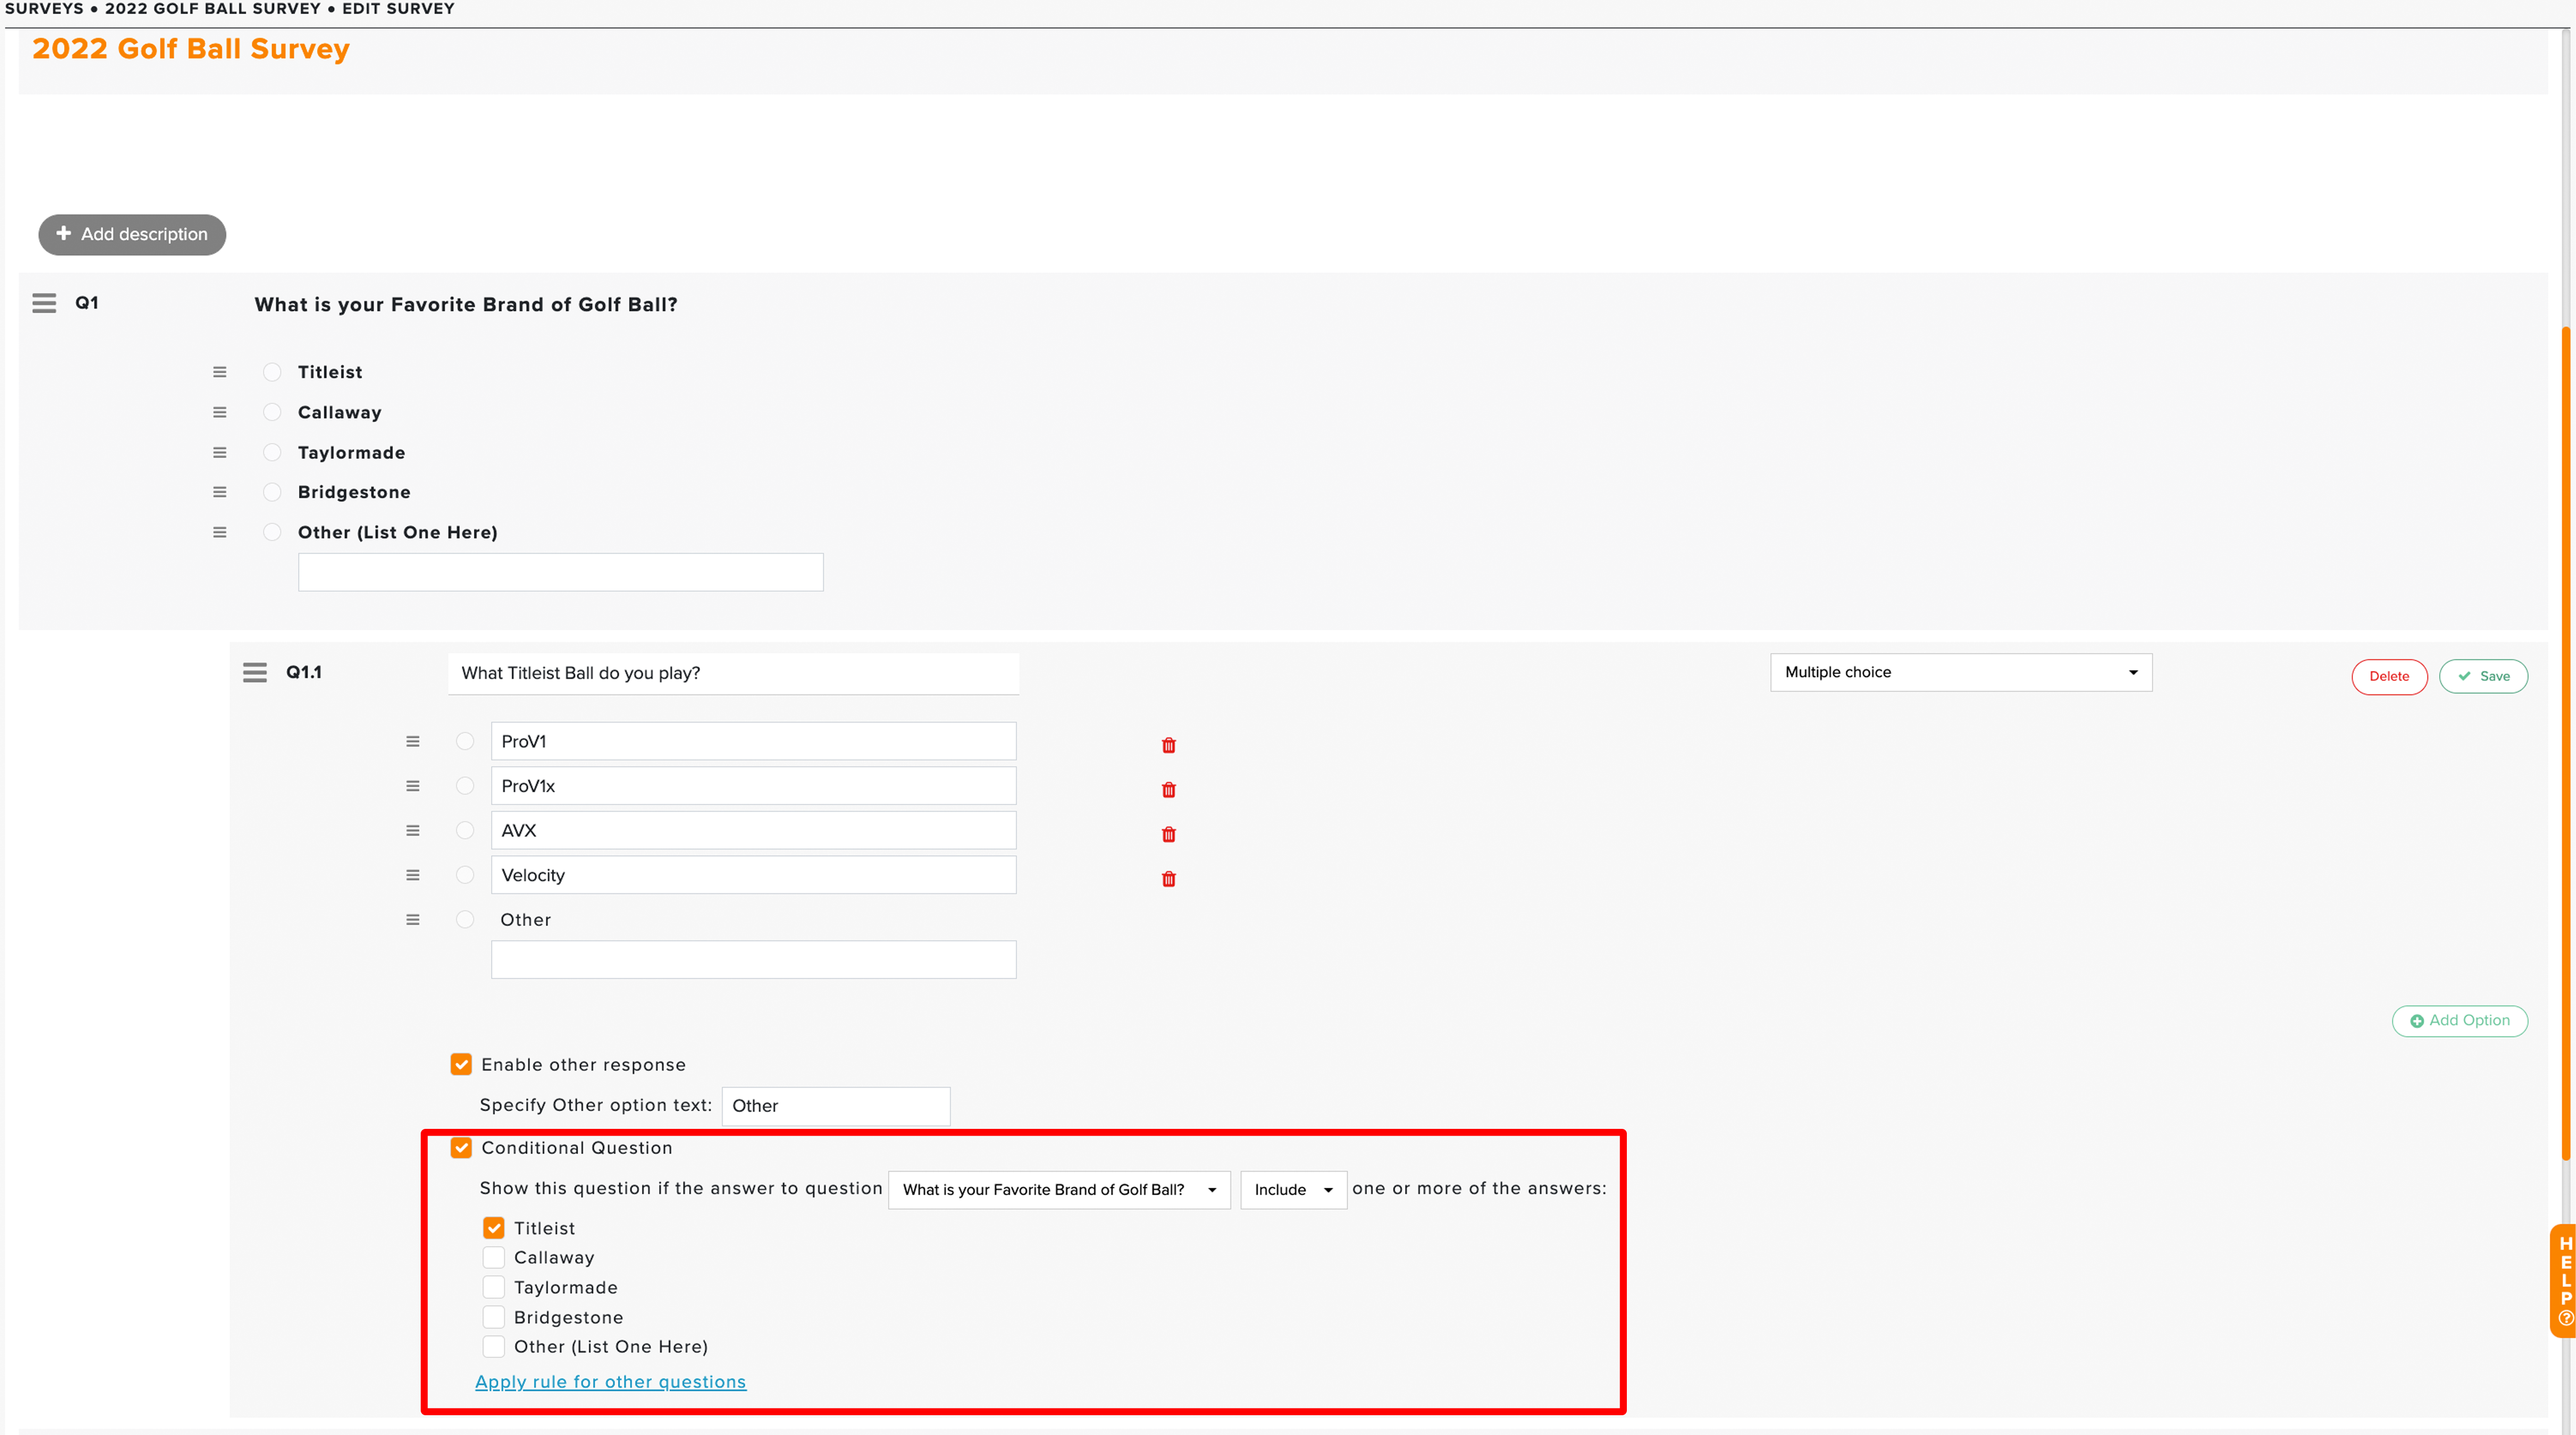Click the 2022 Golf Ball Survey title

[x=191, y=49]
